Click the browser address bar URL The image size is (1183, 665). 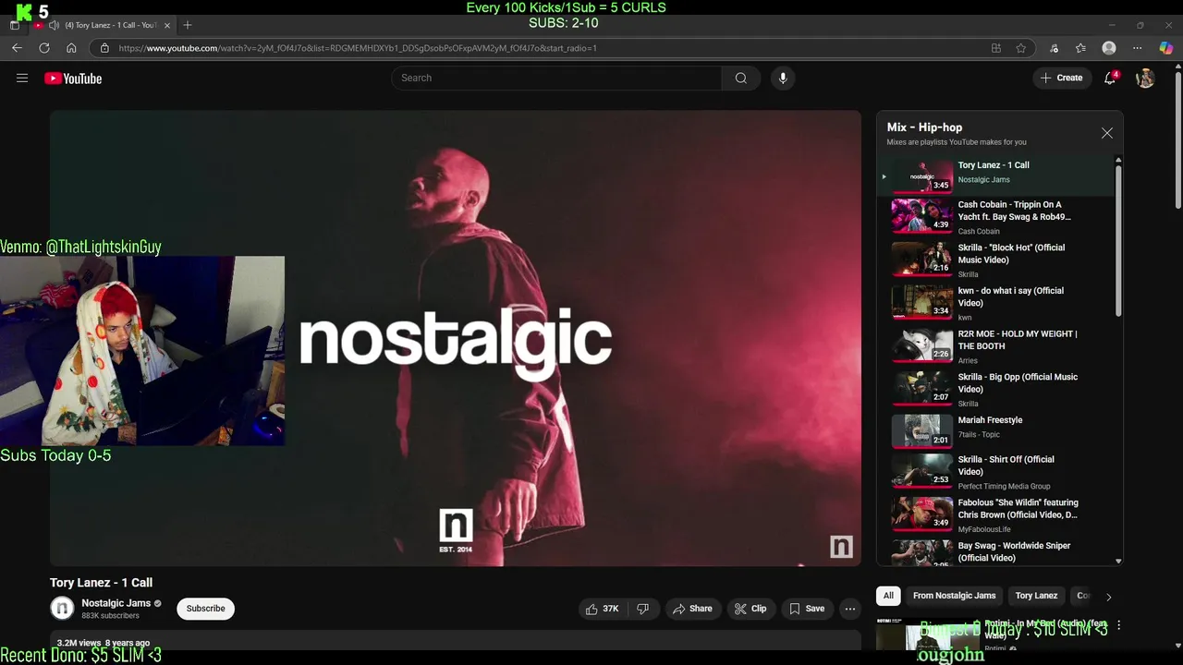(x=358, y=48)
